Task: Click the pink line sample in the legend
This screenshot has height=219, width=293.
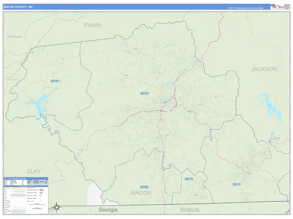Action: click(18, 209)
